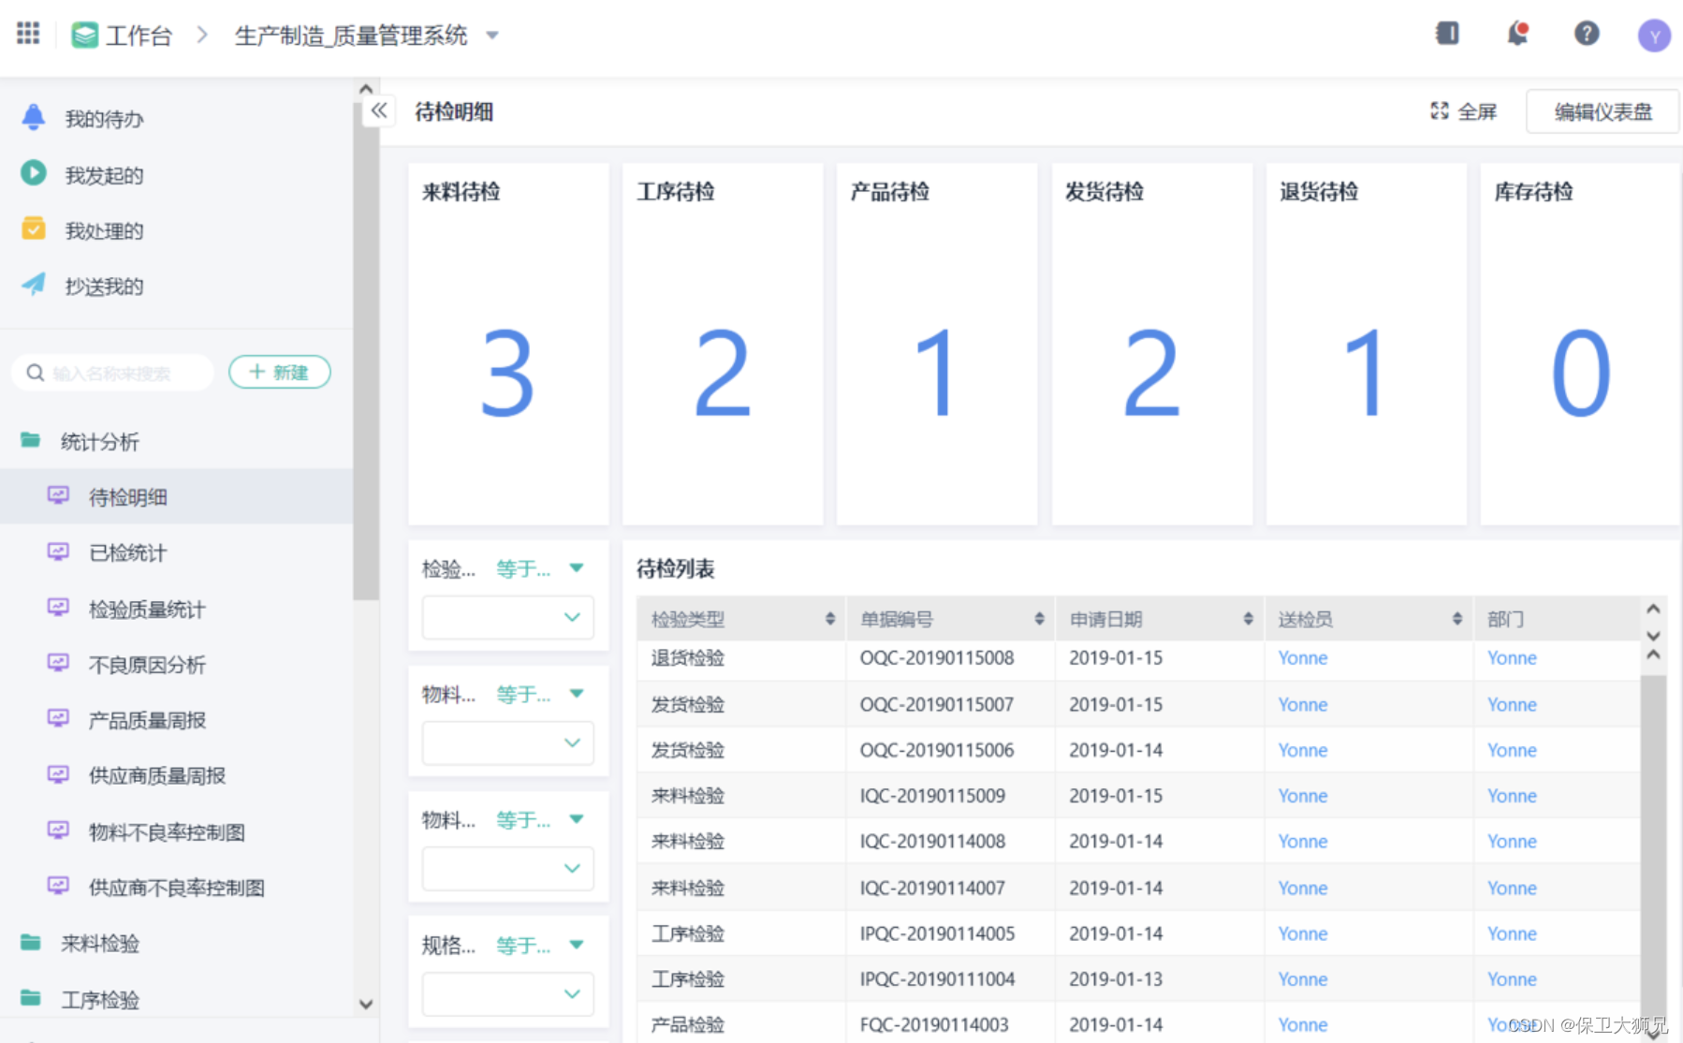Open 送检员 Yonne link in OQC-20190115008 row
The image size is (1683, 1043).
[1303, 658]
